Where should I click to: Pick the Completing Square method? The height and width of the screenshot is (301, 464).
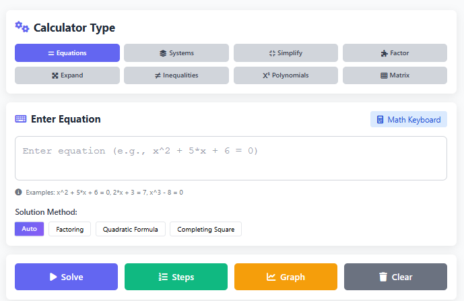click(x=205, y=230)
